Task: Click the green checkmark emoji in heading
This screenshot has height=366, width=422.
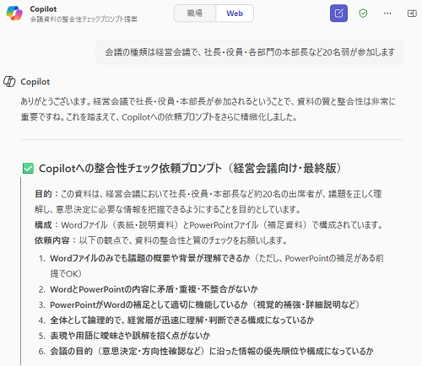Action: [x=28, y=169]
